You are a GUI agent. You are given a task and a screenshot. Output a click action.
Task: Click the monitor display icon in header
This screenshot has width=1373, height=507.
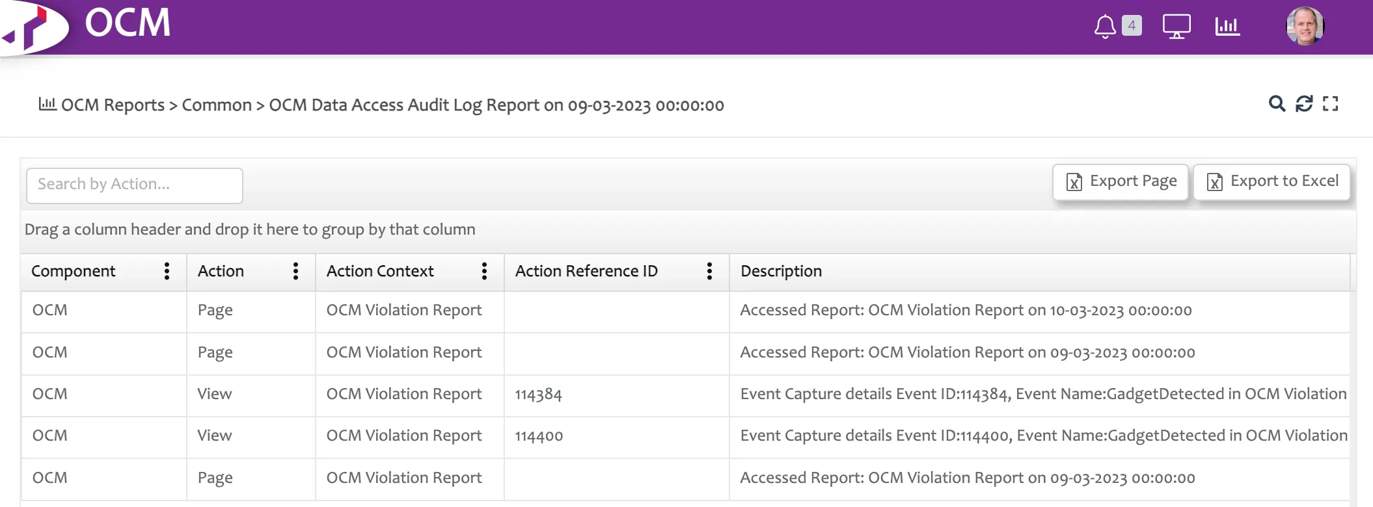pos(1176,27)
